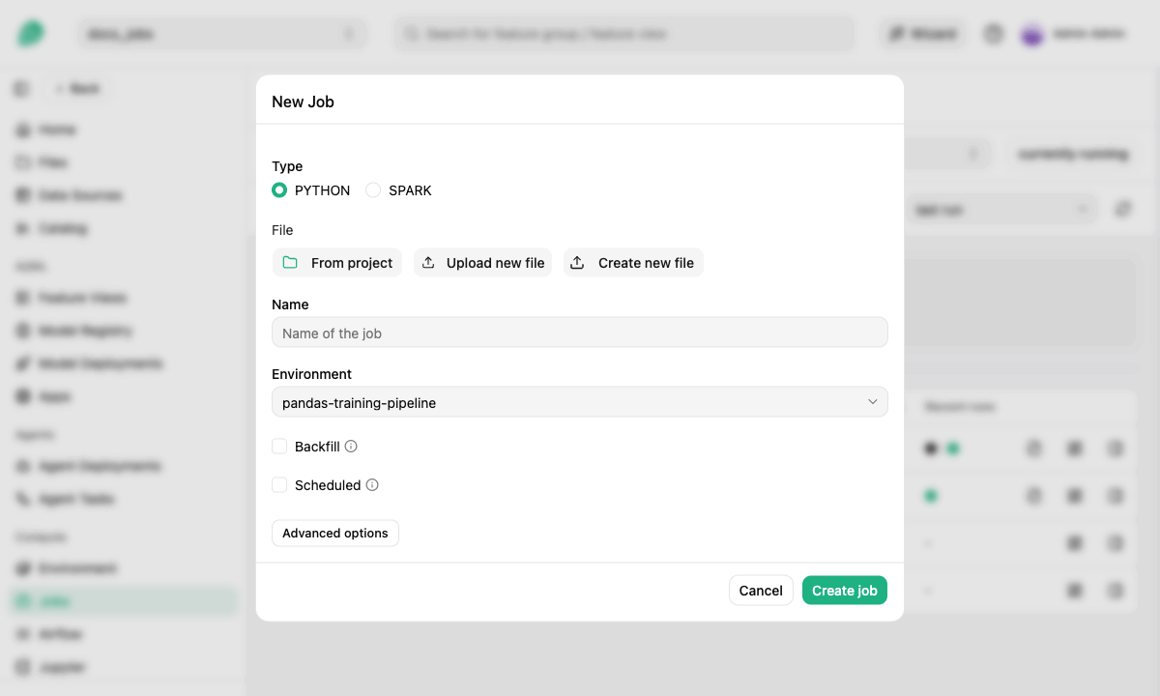Viewport: 1160px width, 696px height.
Task: Enable the Backfill checkbox
Action: click(x=279, y=447)
